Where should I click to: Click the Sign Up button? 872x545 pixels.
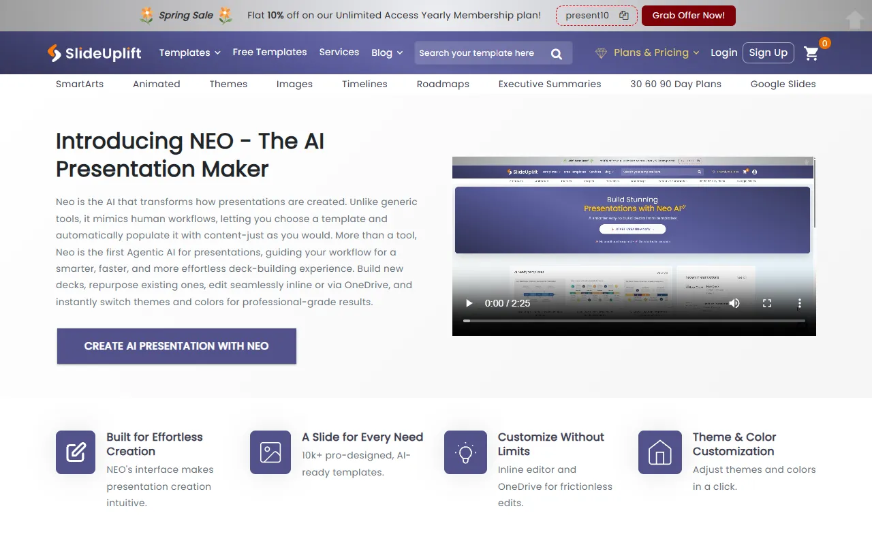click(x=768, y=52)
